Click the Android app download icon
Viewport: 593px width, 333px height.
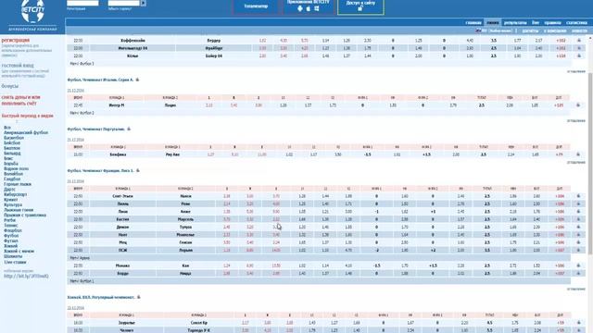coord(300,8)
